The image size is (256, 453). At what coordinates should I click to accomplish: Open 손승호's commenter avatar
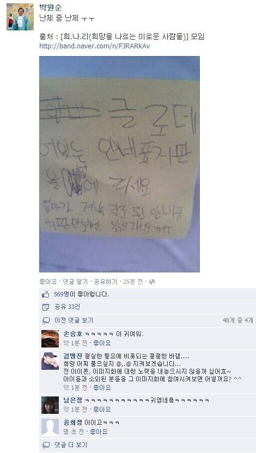[x=50, y=339]
